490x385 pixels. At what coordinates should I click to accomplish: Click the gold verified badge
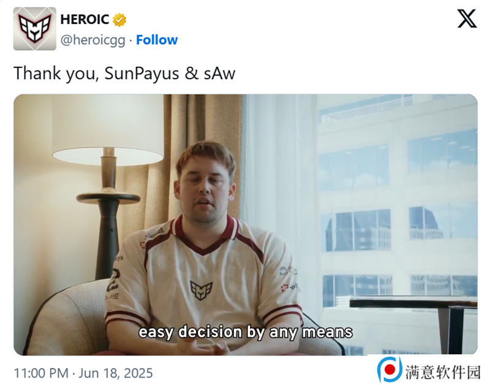click(119, 20)
